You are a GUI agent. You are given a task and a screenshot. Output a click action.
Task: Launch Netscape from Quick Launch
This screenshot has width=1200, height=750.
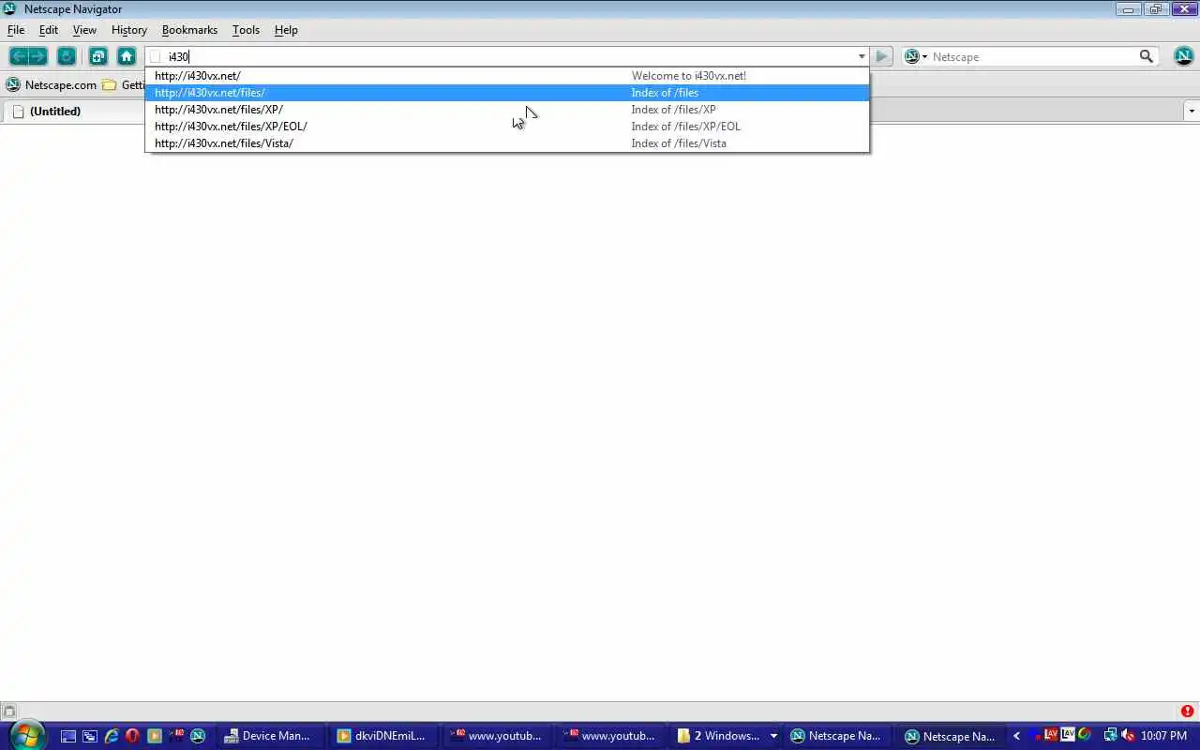point(198,736)
